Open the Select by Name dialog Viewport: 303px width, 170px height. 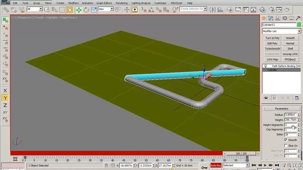[54, 9]
